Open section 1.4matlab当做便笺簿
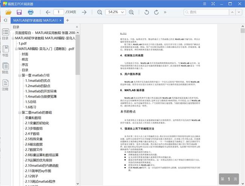Image resolution: width=245 pixels, height=186 pixels. [x=41, y=96]
